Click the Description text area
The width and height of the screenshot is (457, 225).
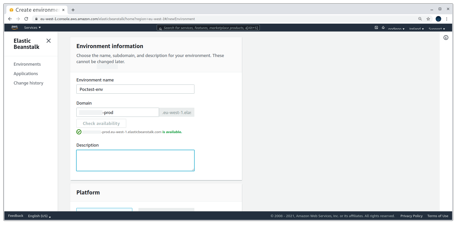click(135, 160)
